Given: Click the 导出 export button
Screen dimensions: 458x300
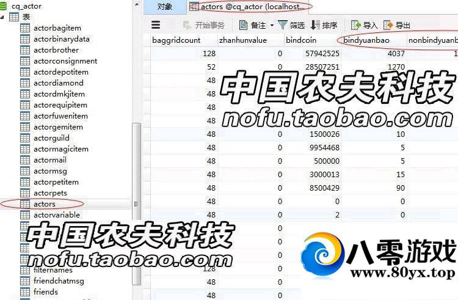Looking at the screenshot, I should pos(397,25).
